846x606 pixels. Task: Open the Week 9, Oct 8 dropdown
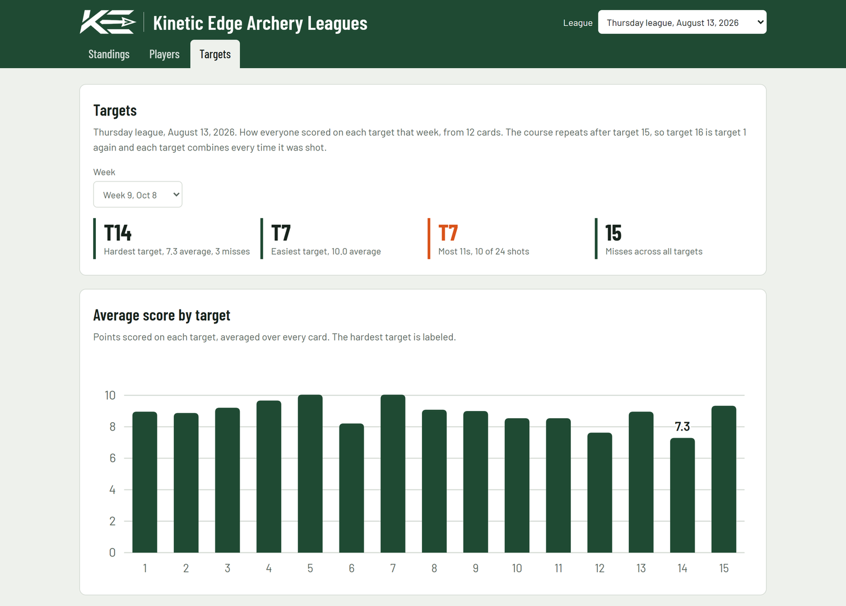coord(138,194)
